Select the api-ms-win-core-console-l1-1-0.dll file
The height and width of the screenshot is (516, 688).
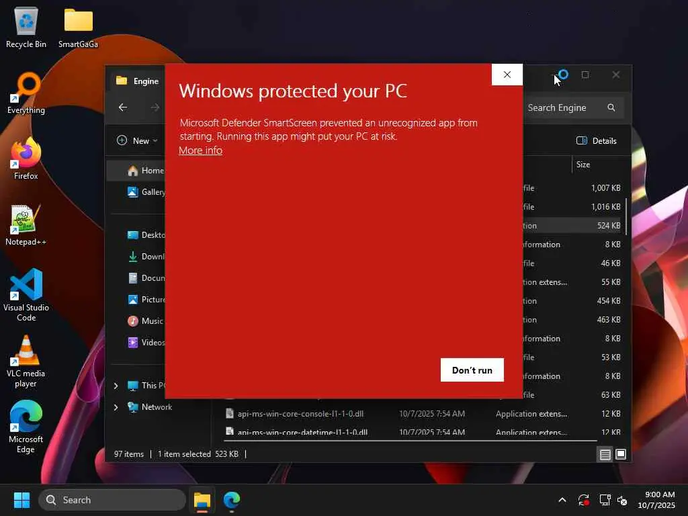pos(300,414)
